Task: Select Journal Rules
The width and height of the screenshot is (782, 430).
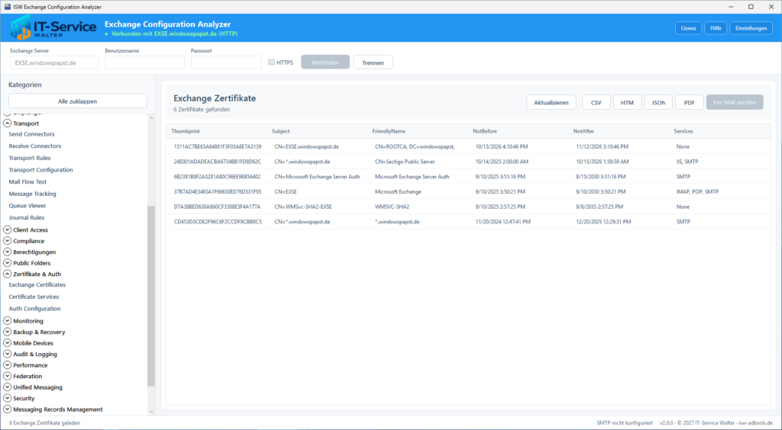Action: (27, 217)
